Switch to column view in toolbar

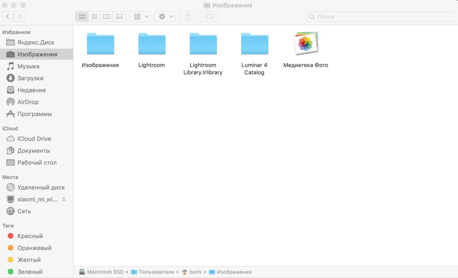(x=107, y=16)
